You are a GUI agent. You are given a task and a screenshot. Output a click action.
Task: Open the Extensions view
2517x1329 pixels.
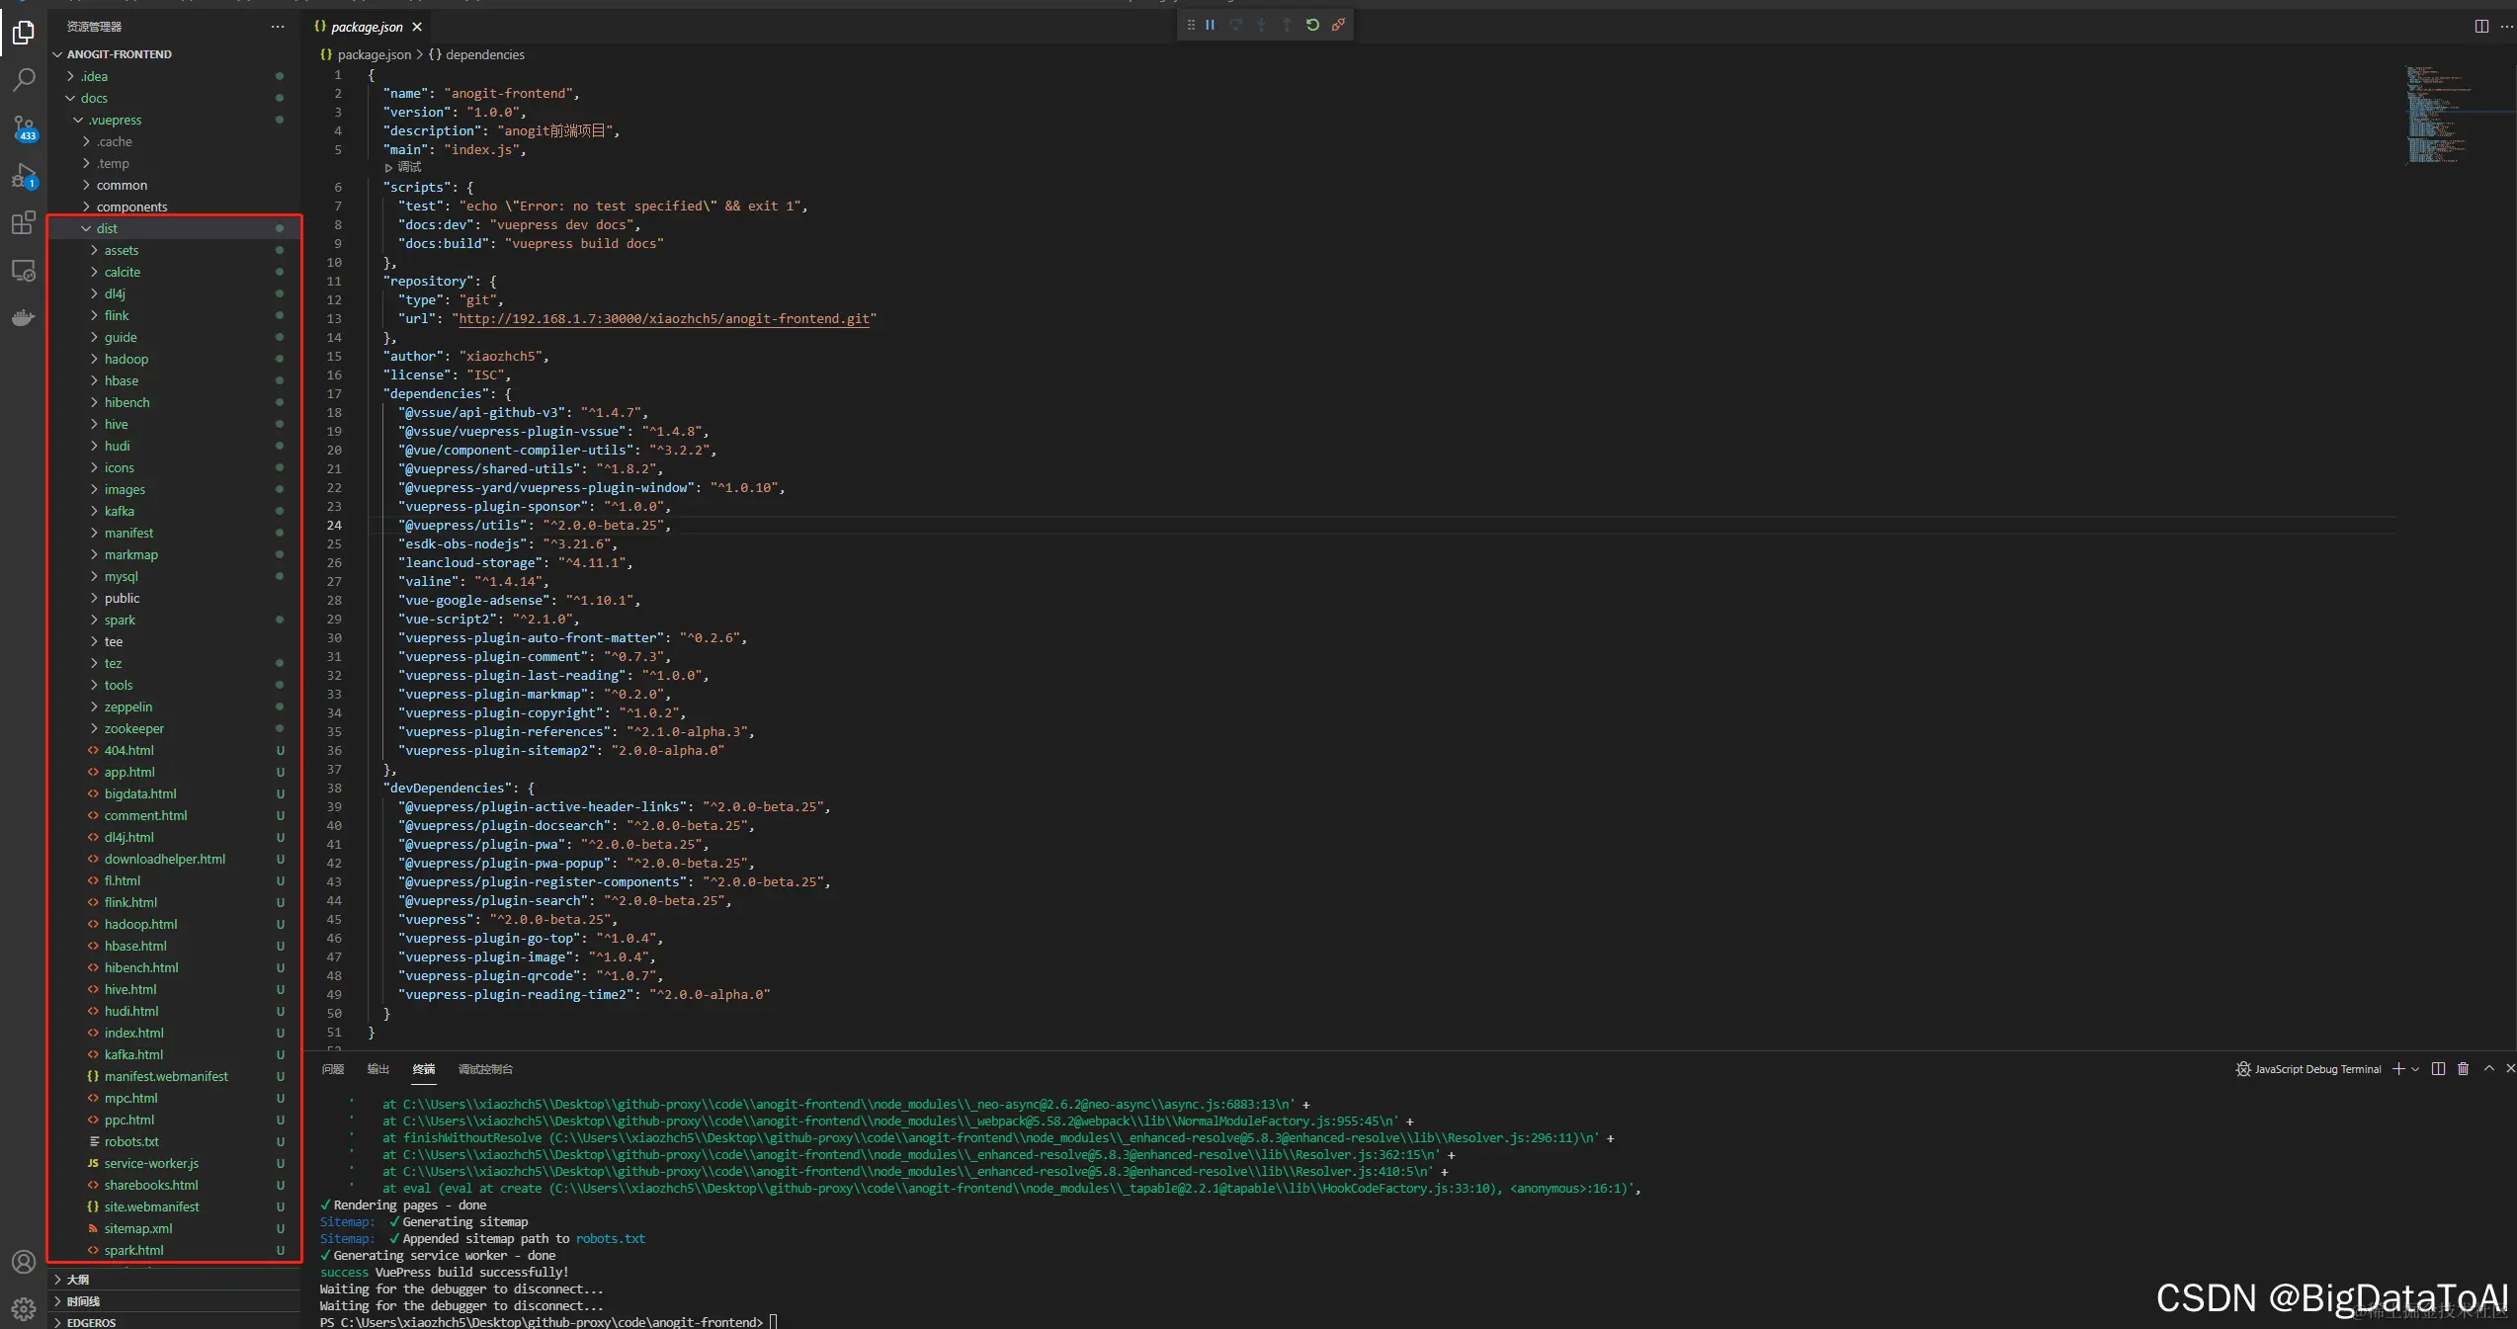(x=24, y=223)
